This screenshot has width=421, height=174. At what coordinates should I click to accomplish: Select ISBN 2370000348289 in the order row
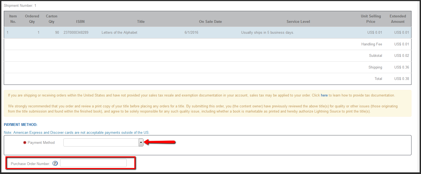[x=76, y=33]
